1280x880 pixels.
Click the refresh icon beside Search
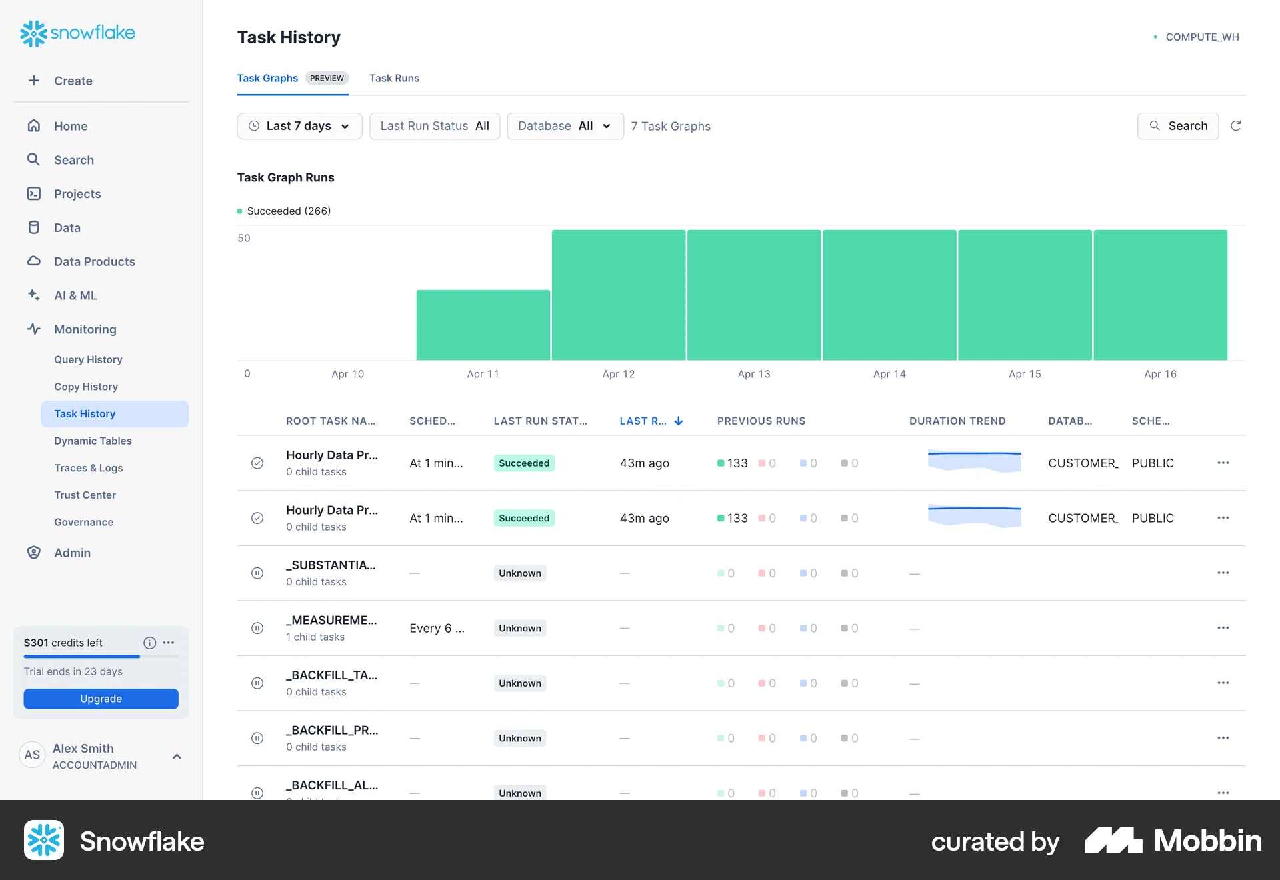[1235, 126]
